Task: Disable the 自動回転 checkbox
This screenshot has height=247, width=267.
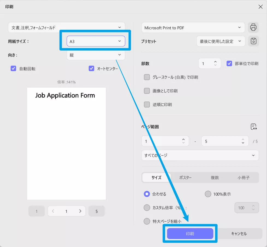Action: (x=13, y=68)
